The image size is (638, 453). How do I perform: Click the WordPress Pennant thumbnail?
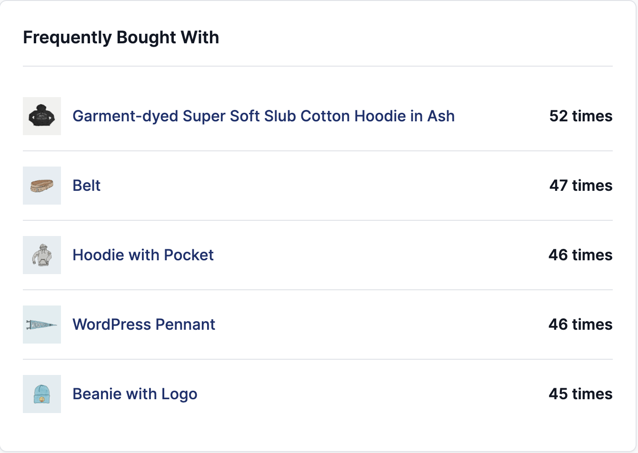pyautogui.click(x=42, y=325)
